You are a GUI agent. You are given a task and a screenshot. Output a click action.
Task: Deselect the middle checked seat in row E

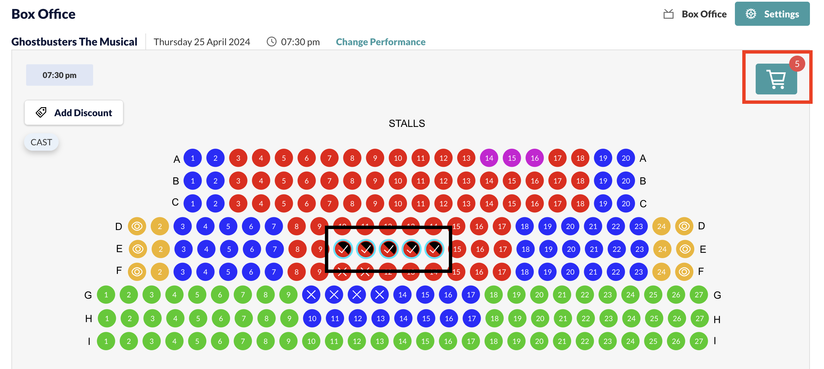(389, 249)
